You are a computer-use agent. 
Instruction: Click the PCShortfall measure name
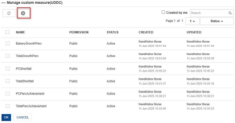click(x=24, y=69)
